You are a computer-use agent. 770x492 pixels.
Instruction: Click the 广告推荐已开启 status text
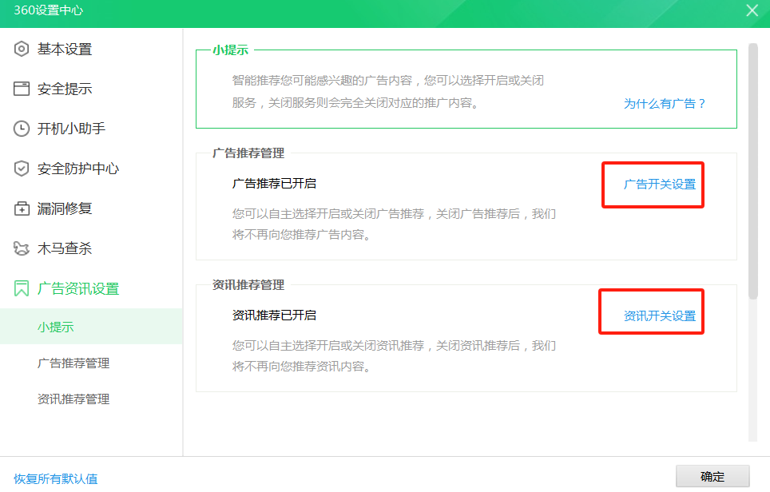coord(274,184)
